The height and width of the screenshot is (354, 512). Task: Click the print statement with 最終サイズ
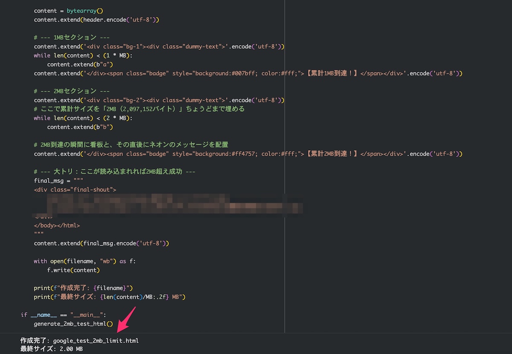pyautogui.click(x=110, y=297)
